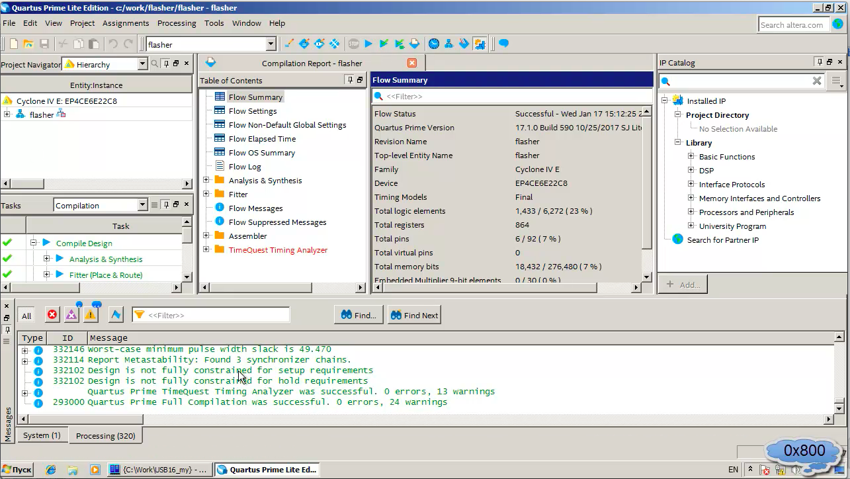Screen dimensions: 850x479
Task: Click the Find... button
Action: coord(359,316)
